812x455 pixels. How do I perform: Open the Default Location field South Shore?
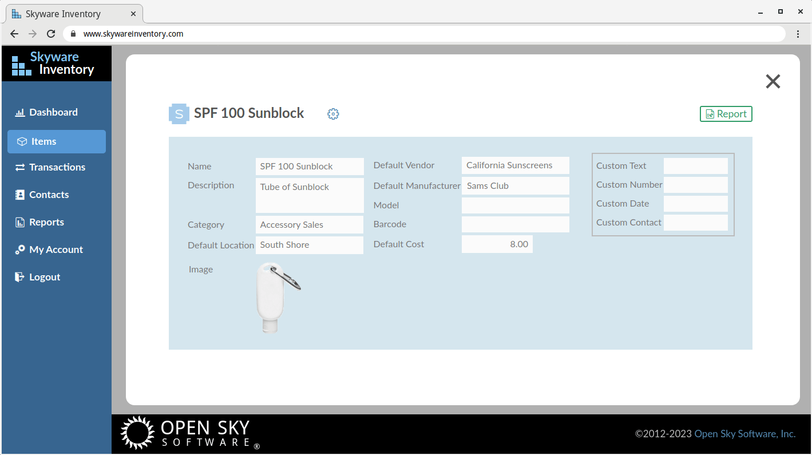(309, 245)
